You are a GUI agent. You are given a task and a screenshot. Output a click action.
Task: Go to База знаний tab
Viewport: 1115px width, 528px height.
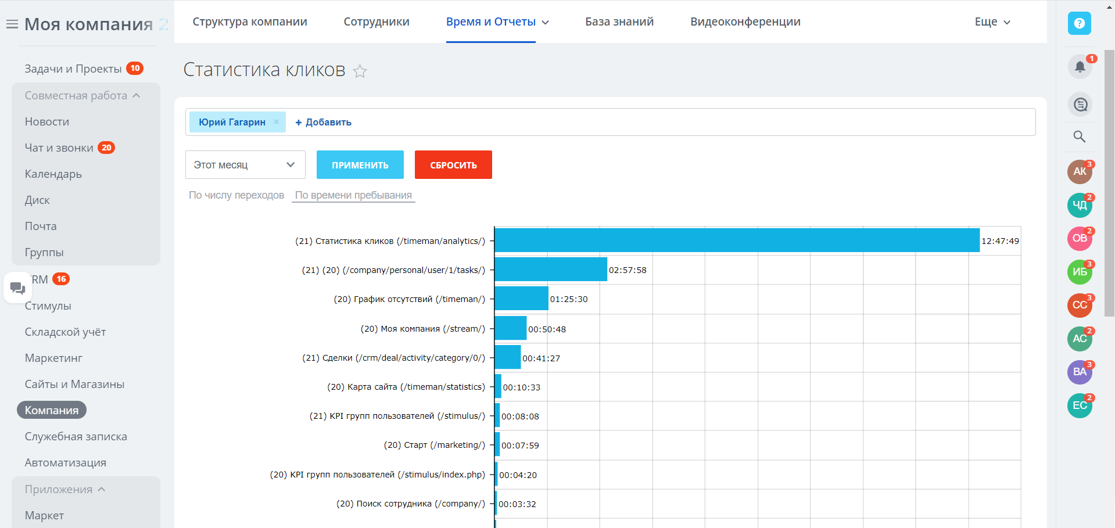(x=619, y=22)
